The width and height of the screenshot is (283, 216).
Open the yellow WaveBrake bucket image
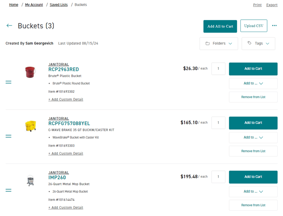(30, 126)
